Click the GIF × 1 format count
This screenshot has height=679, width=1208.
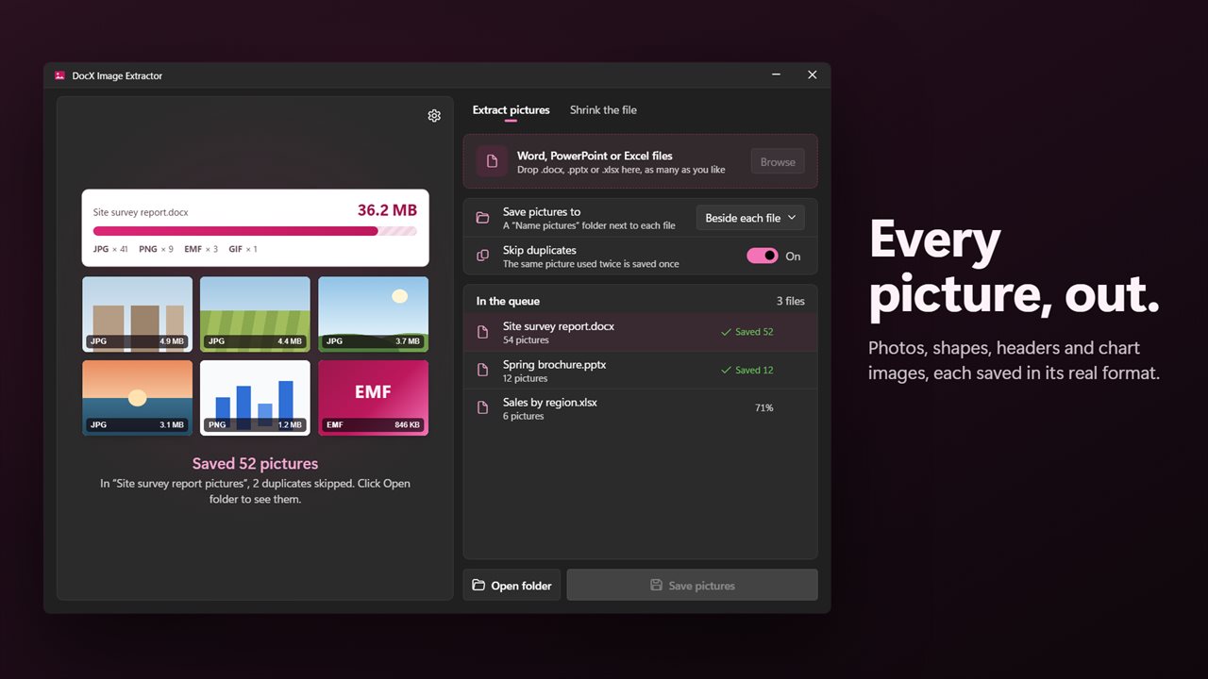point(243,249)
